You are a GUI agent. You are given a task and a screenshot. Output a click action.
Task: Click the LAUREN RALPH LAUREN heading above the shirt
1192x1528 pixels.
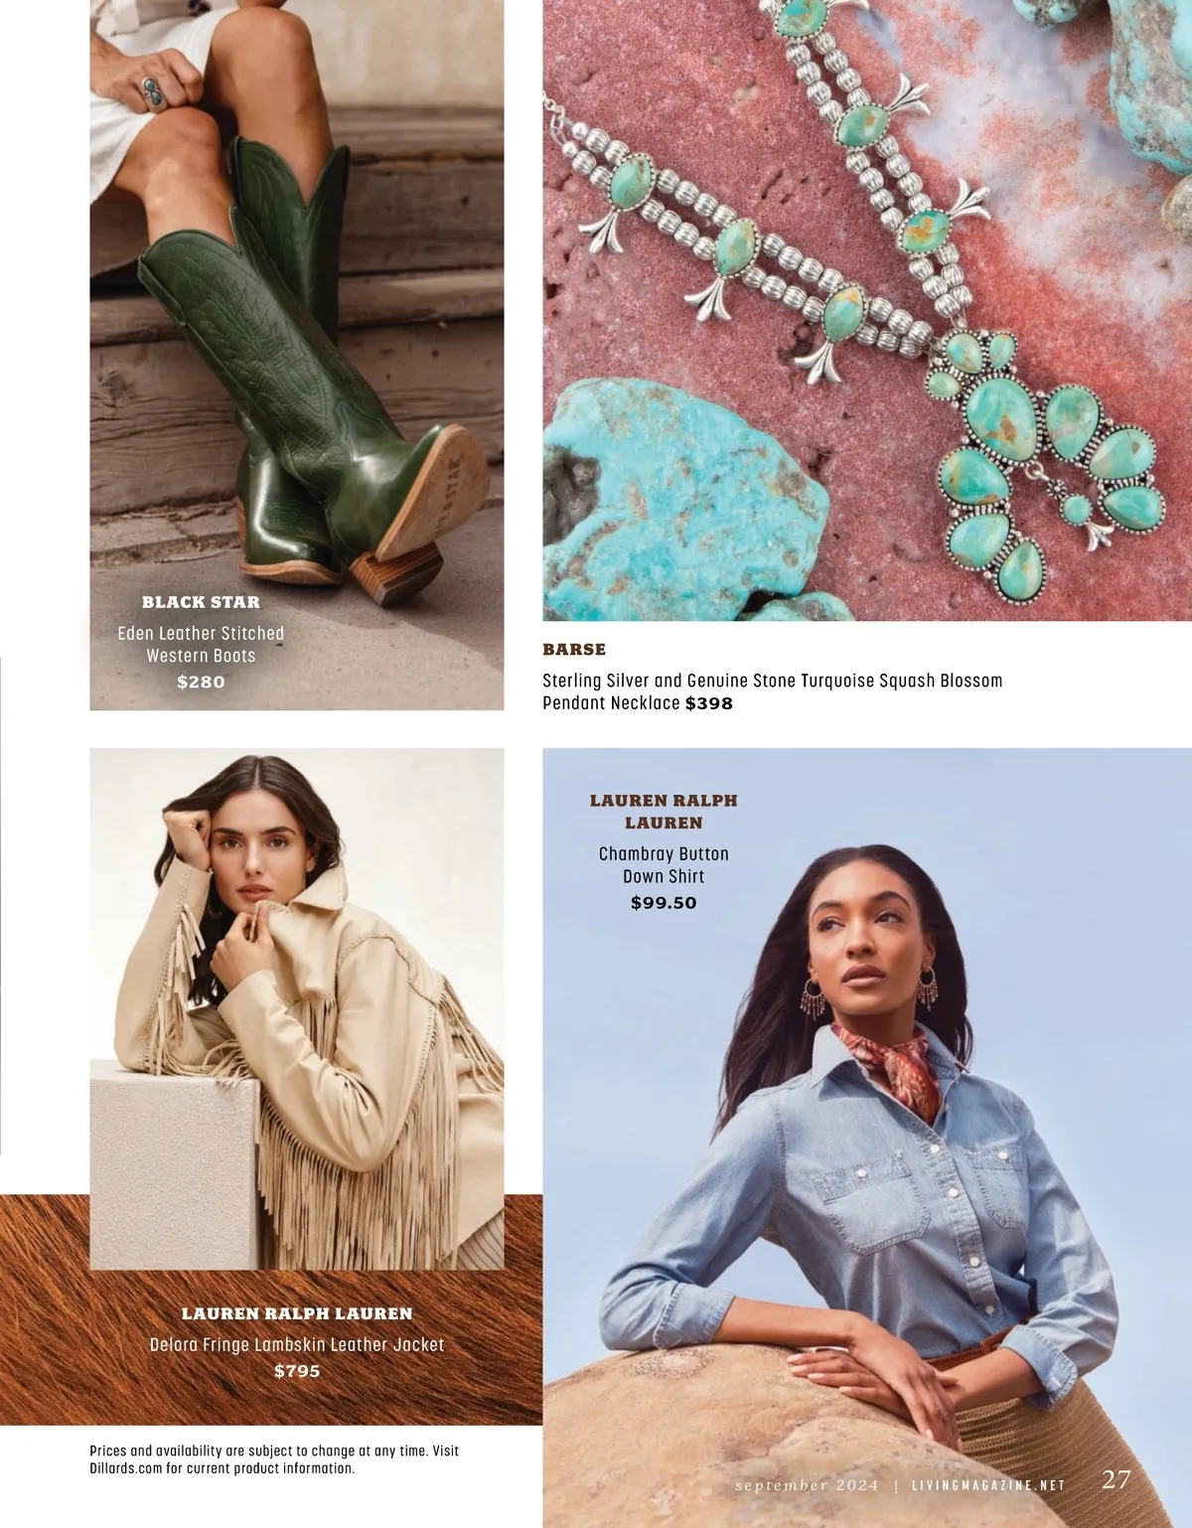click(664, 811)
